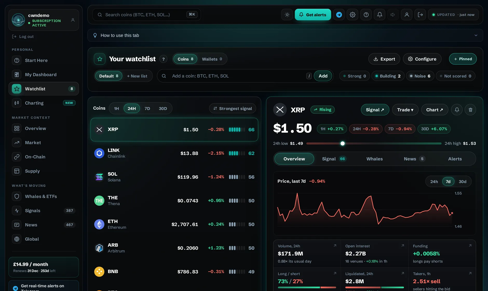Export the watchlist

[x=384, y=59]
